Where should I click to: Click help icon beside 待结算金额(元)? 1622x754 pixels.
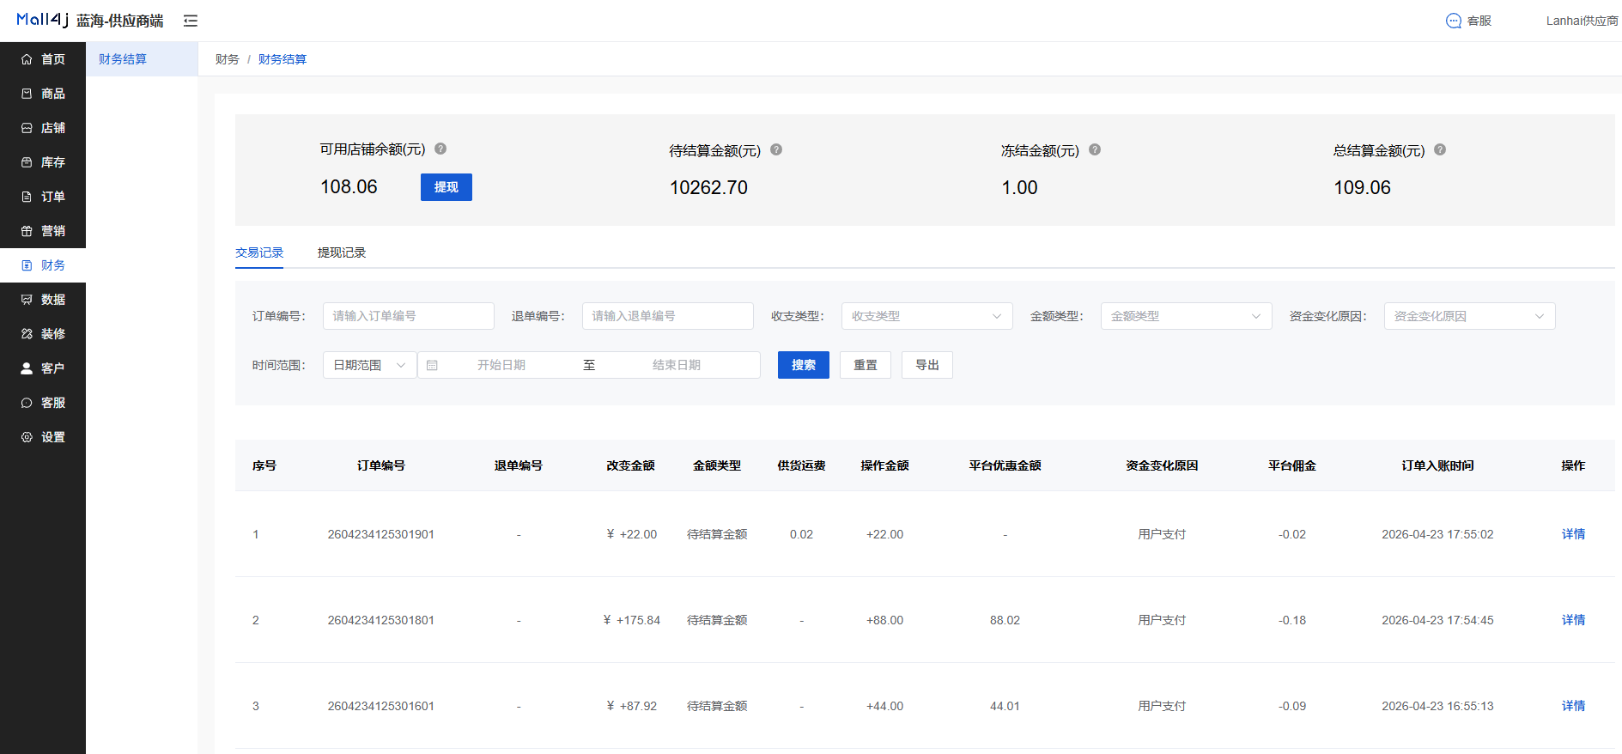pyautogui.click(x=776, y=149)
